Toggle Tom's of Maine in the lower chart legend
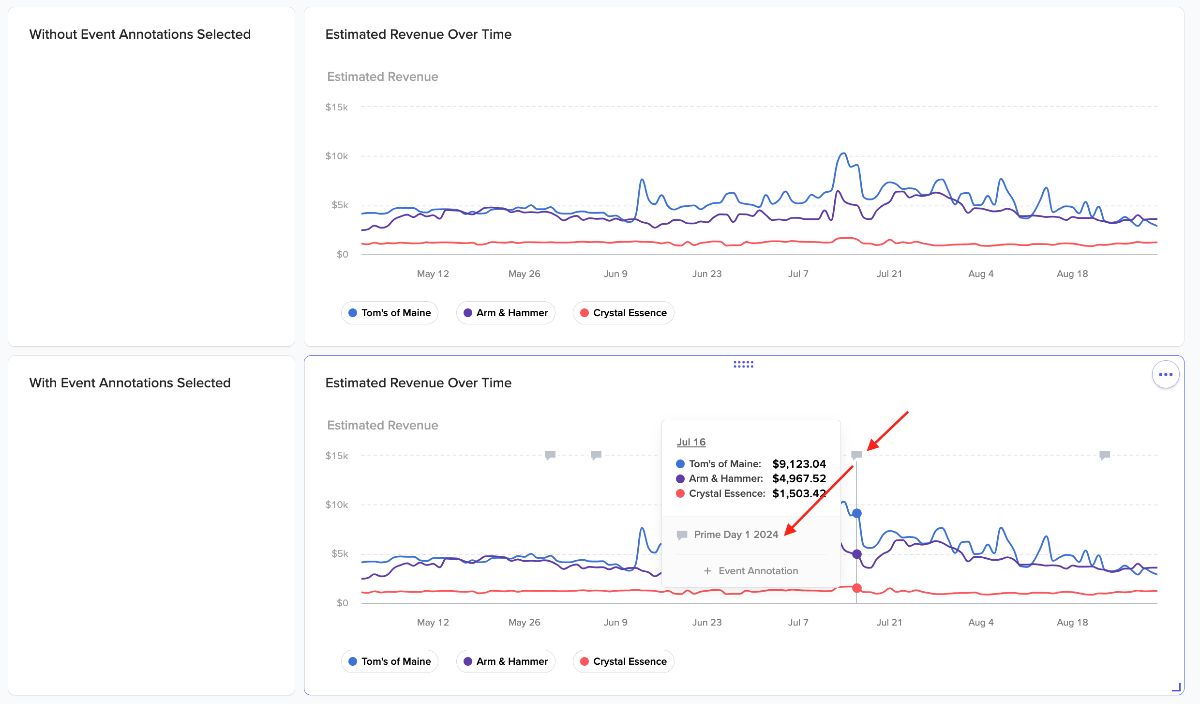The image size is (1200, 704). [390, 661]
